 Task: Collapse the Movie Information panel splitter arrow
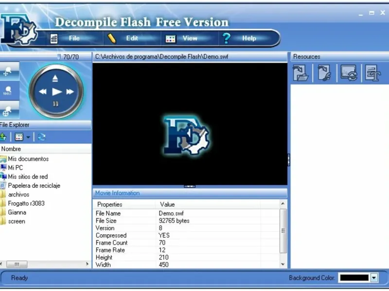point(190,186)
